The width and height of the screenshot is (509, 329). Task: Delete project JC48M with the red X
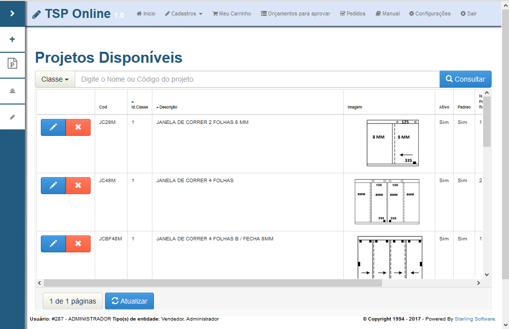[x=78, y=186]
